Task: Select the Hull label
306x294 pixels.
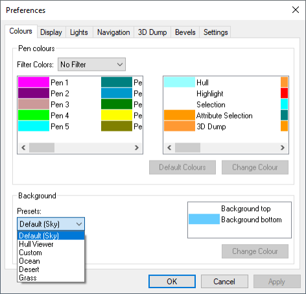Action: (202, 82)
